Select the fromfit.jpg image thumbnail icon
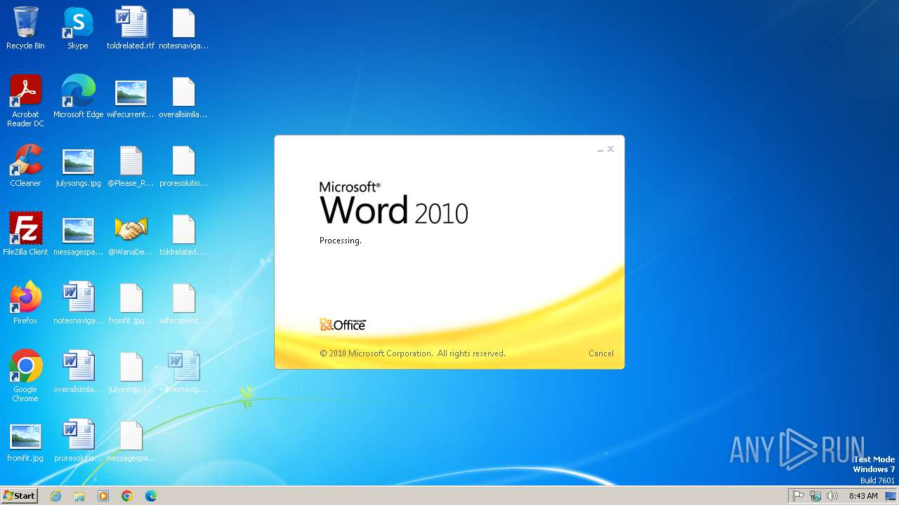 25,440
